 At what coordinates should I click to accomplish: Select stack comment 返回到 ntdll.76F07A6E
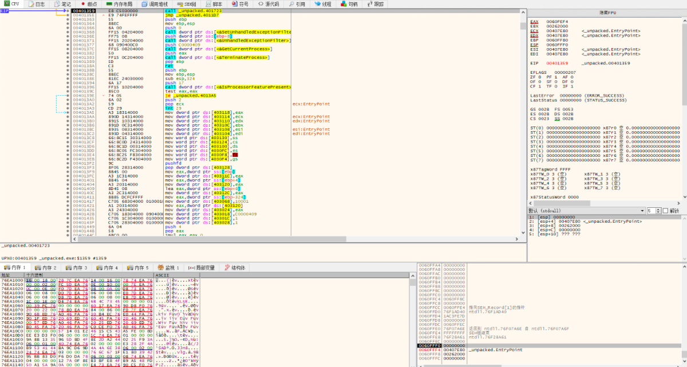tap(519, 328)
